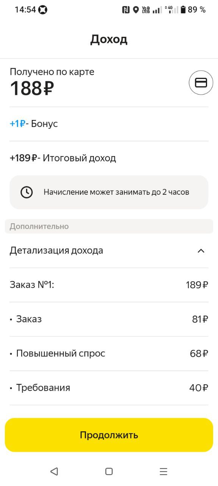The width and height of the screenshot is (218, 486).
Task: Tap the battery icon in the status bar
Action: pyautogui.click(x=183, y=10)
